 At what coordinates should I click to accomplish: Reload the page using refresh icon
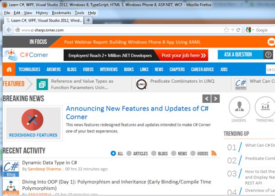238,30
